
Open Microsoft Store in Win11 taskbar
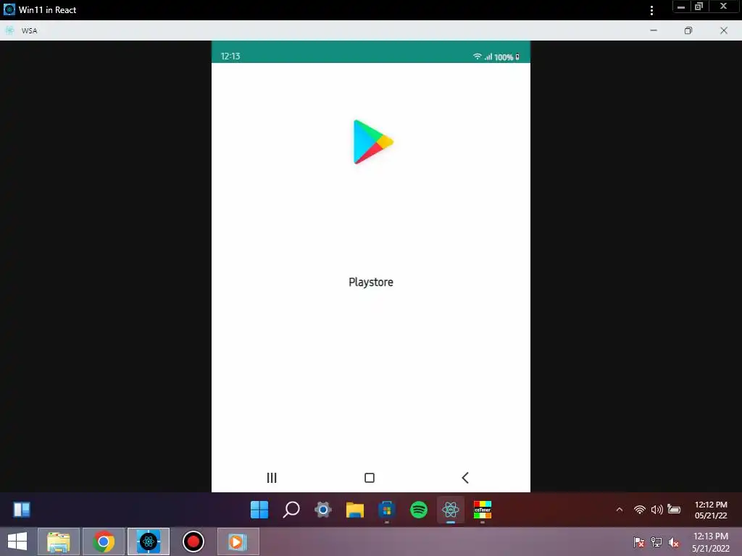click(x=387, y=510)
